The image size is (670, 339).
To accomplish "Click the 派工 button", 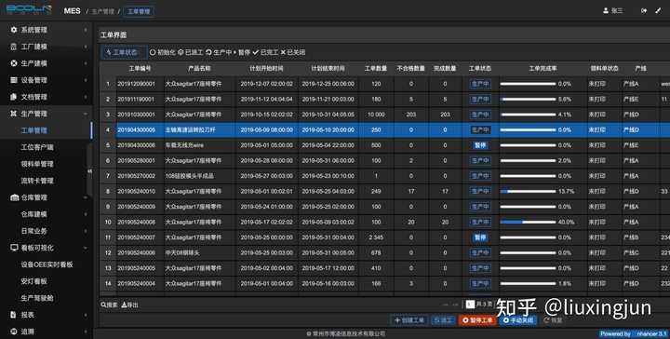I will pyautogui.click(x=443, y=319).
